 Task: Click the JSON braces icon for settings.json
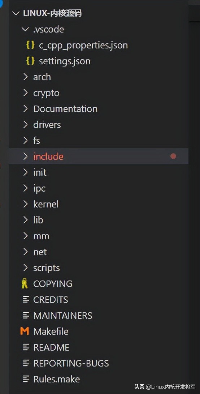point(30,61)
